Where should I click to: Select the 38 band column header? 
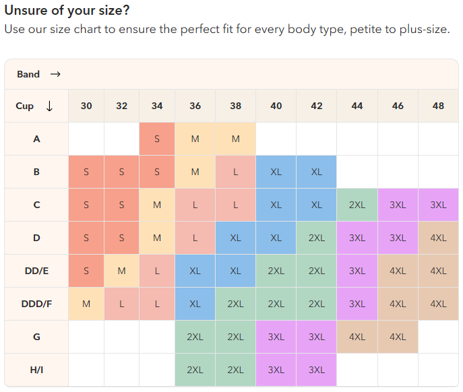pos(236,106)
